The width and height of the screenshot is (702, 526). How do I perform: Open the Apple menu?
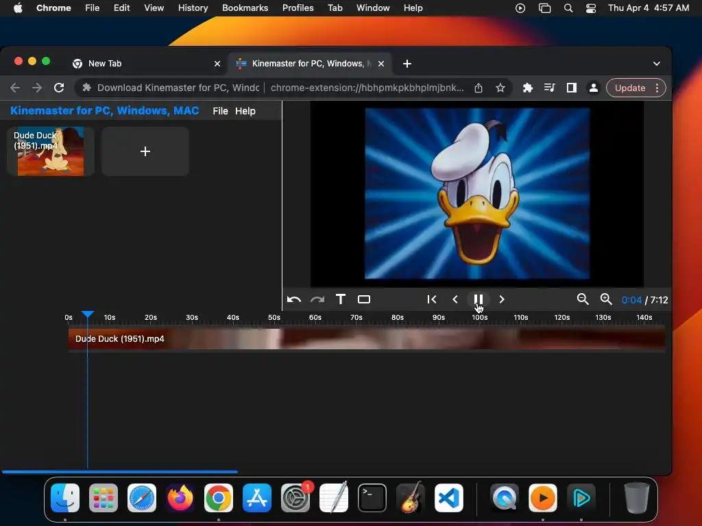pos(18,8)
